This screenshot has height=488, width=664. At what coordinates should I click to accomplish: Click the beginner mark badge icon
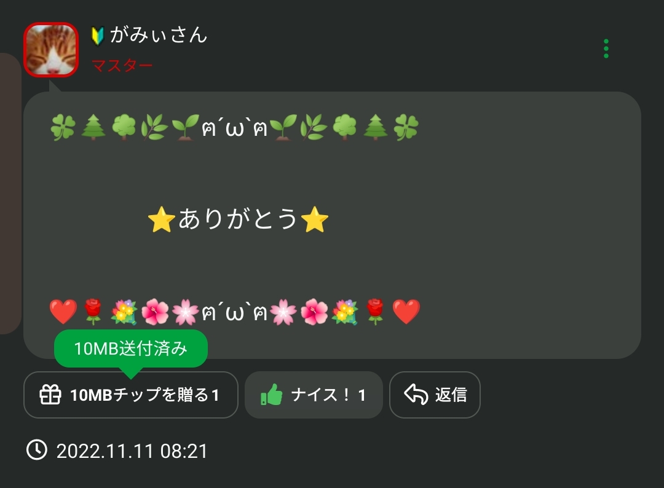pyautogui.click(x=98, y=36)
